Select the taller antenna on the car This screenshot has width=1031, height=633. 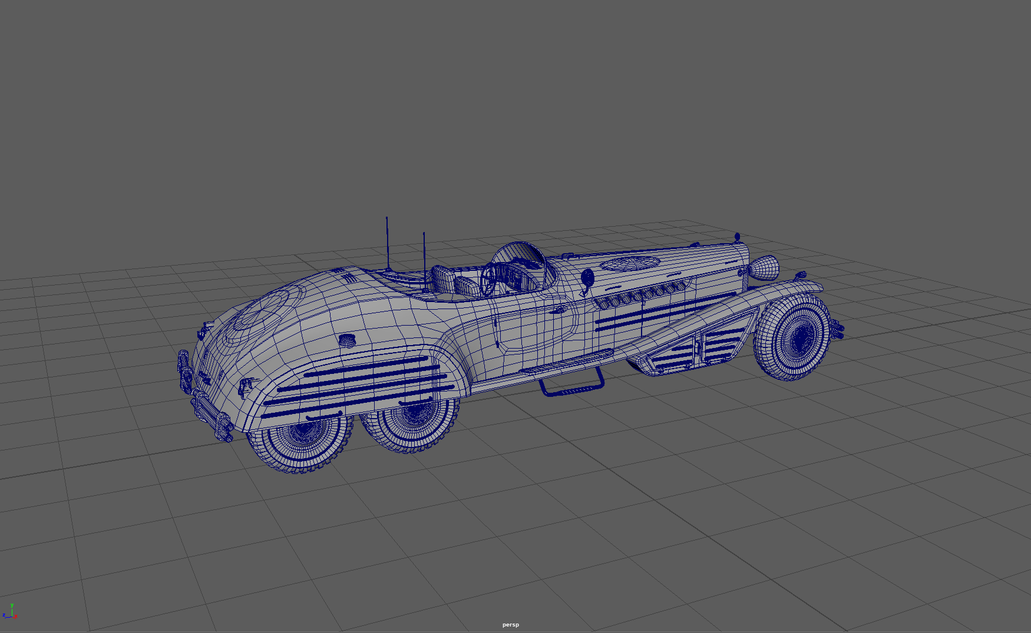pos(387,244)
